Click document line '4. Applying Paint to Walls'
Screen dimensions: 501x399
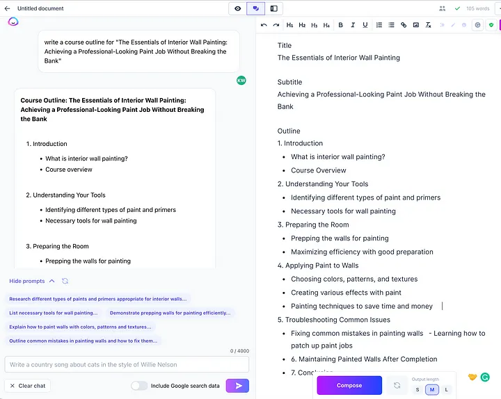click(318, 266)
